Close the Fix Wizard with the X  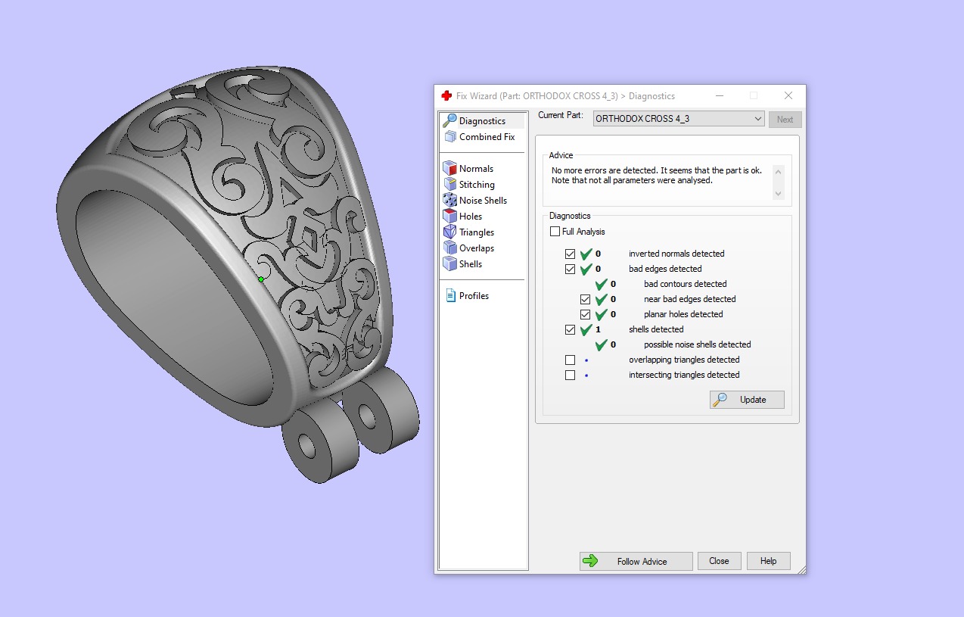[x=788, y=95]
